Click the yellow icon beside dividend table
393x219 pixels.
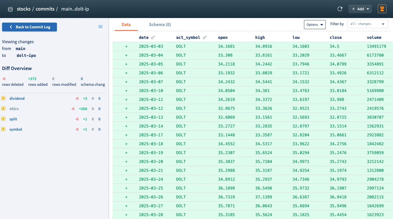click(3, 98)
